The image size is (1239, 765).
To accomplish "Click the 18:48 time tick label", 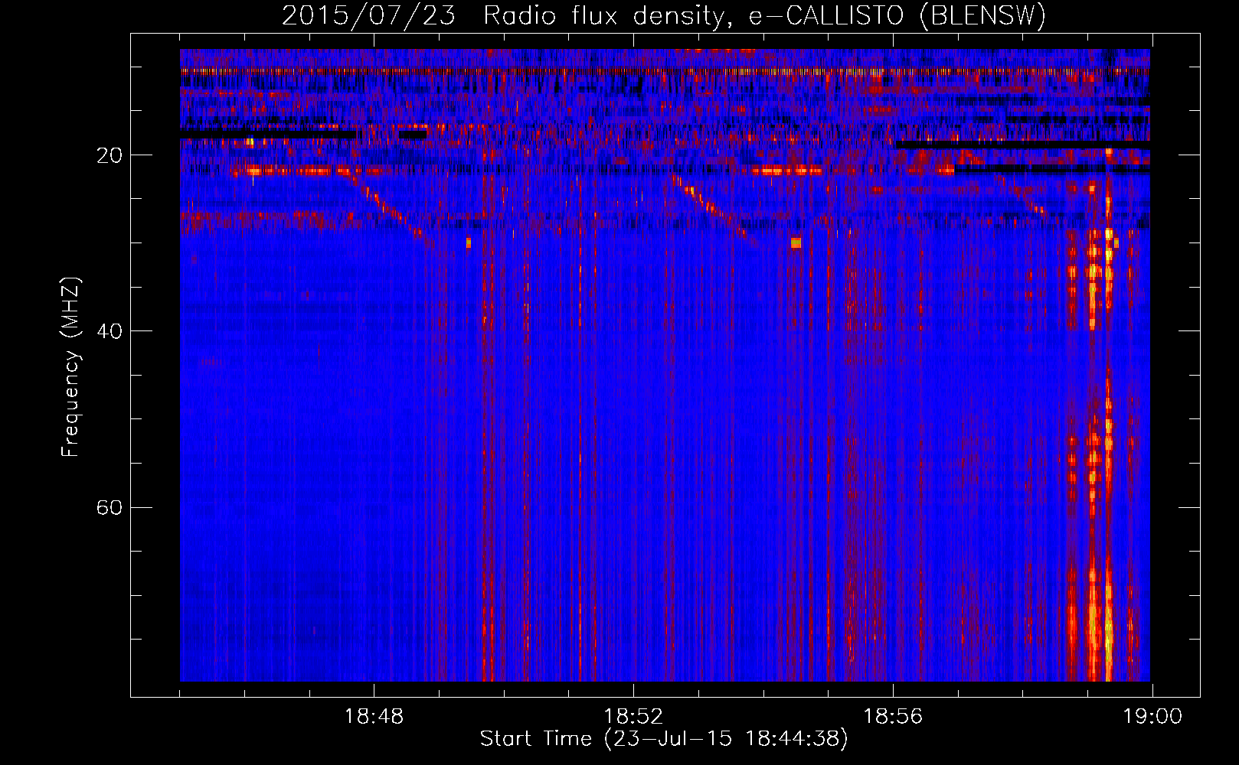I will (x=374, y=717).
